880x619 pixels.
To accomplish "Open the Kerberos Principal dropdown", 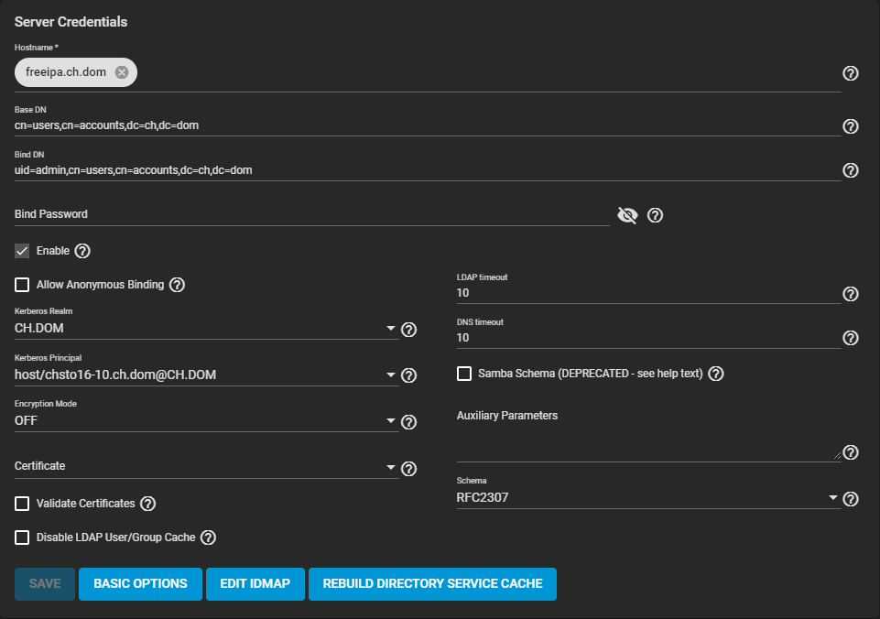I will coord(206,375).
